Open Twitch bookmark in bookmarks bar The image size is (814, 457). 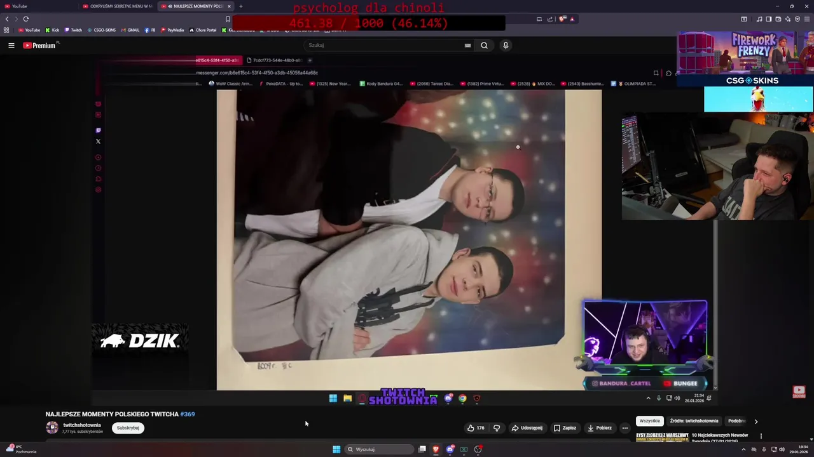[73, 30]
